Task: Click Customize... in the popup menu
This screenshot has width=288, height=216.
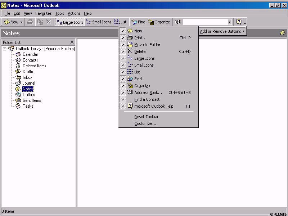Action: 145,123
